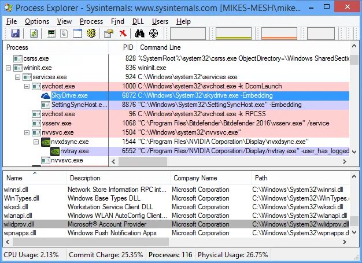Screen dimensions: 362x263
Task: Click the nvxdsync.exe NVIDIA icon
Action: pos(46,142)
